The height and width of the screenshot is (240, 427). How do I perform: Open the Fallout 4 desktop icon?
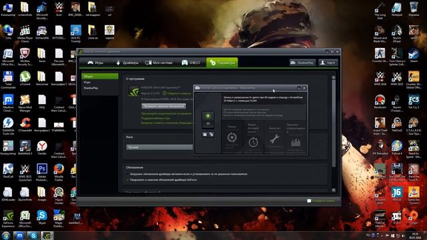coord(397,148)
